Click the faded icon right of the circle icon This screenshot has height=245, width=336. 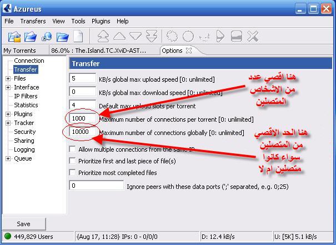click(204, 37)
